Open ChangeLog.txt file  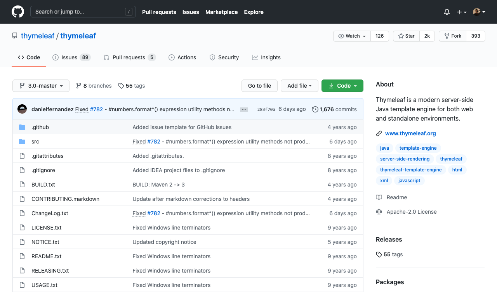pyautogui.click(x=50, y=213)
